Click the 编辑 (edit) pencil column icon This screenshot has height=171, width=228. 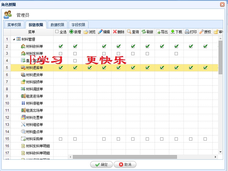pos(100,32)
